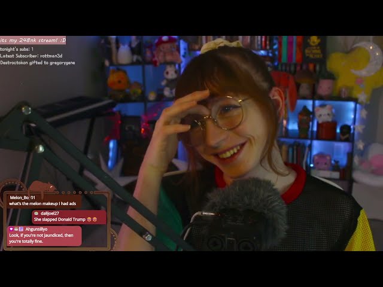Click the username Melon_Bo_01 in chat
The height and width of the screenshot is (287, 383).
coord(22,197)
